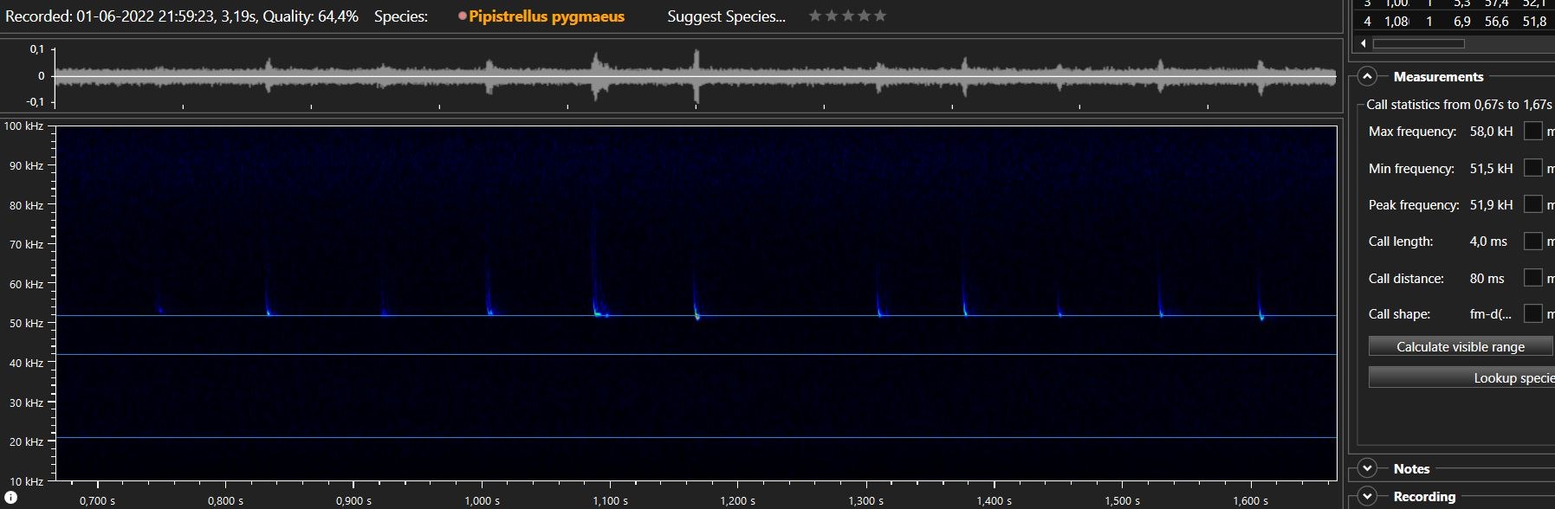
Task: Click Calculate visible range button
Action: [x=1460, y=346]
